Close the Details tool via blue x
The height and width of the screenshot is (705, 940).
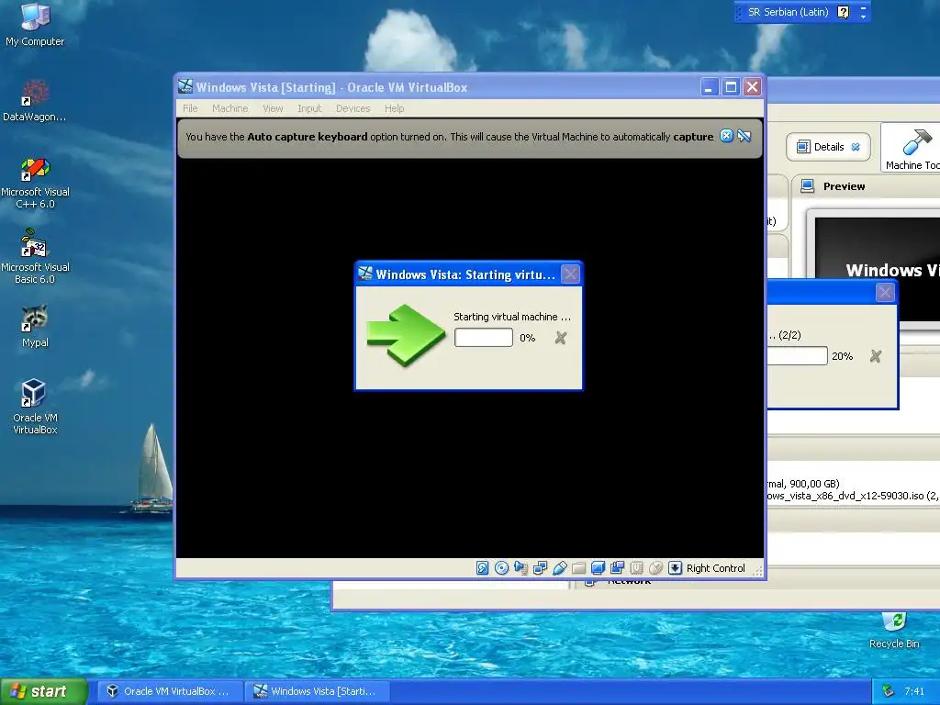856,147
